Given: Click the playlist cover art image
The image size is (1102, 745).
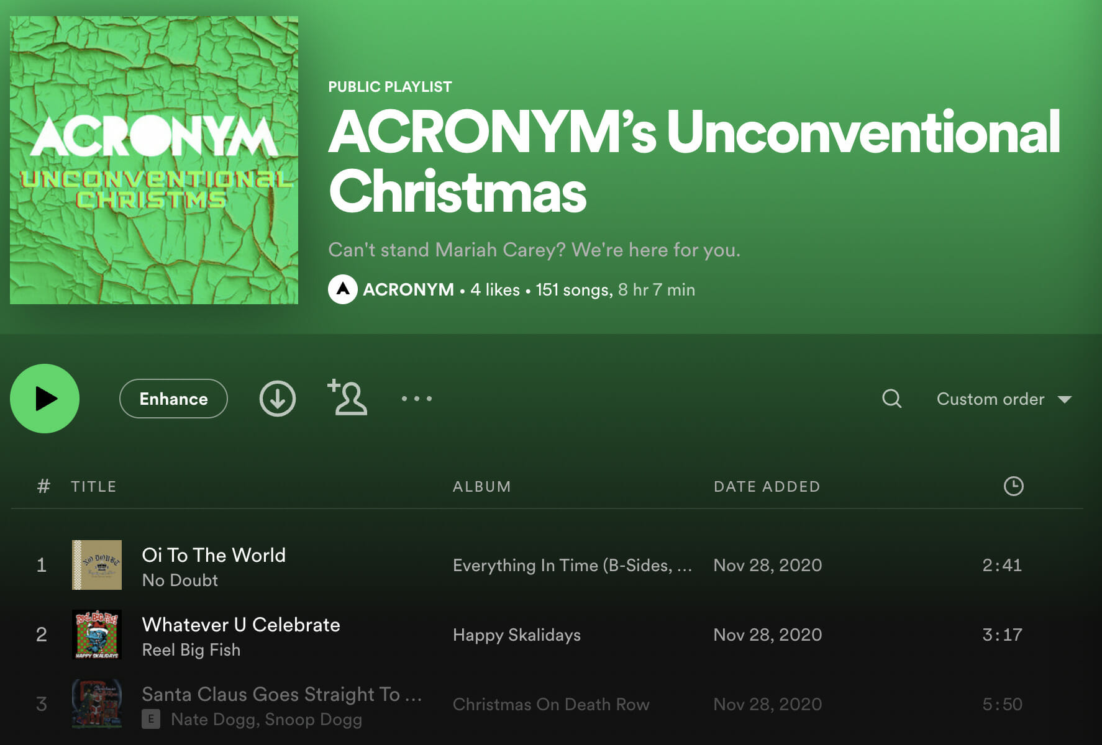Looking at the screenshot, I should point(154,160).
